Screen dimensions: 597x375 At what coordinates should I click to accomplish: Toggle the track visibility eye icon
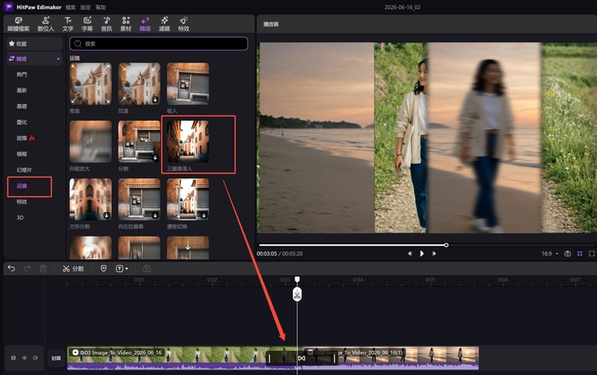24,357
